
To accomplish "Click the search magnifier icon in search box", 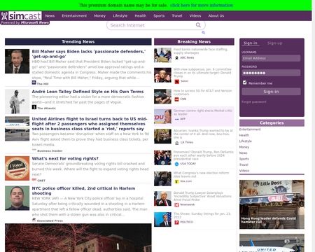I will coord(198,25).
